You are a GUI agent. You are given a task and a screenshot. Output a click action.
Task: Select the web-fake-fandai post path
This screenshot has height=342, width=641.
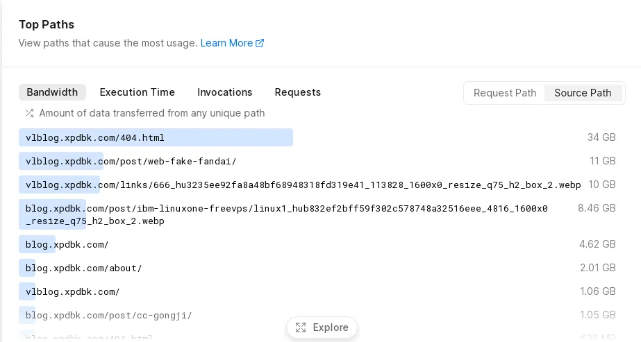pyautogui.click(x=131, y=162)
